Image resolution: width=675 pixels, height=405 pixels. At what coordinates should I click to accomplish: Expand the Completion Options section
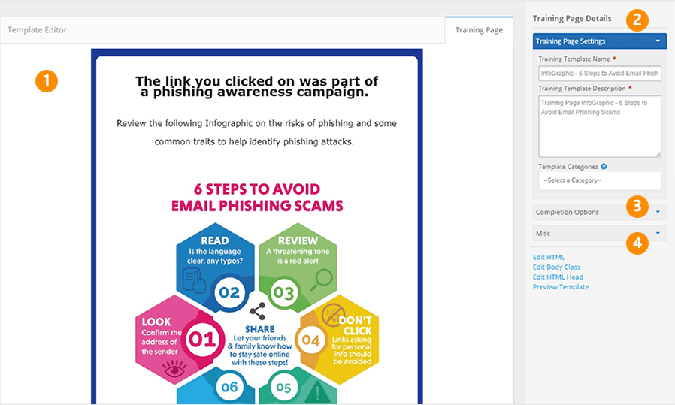[600, 212]
